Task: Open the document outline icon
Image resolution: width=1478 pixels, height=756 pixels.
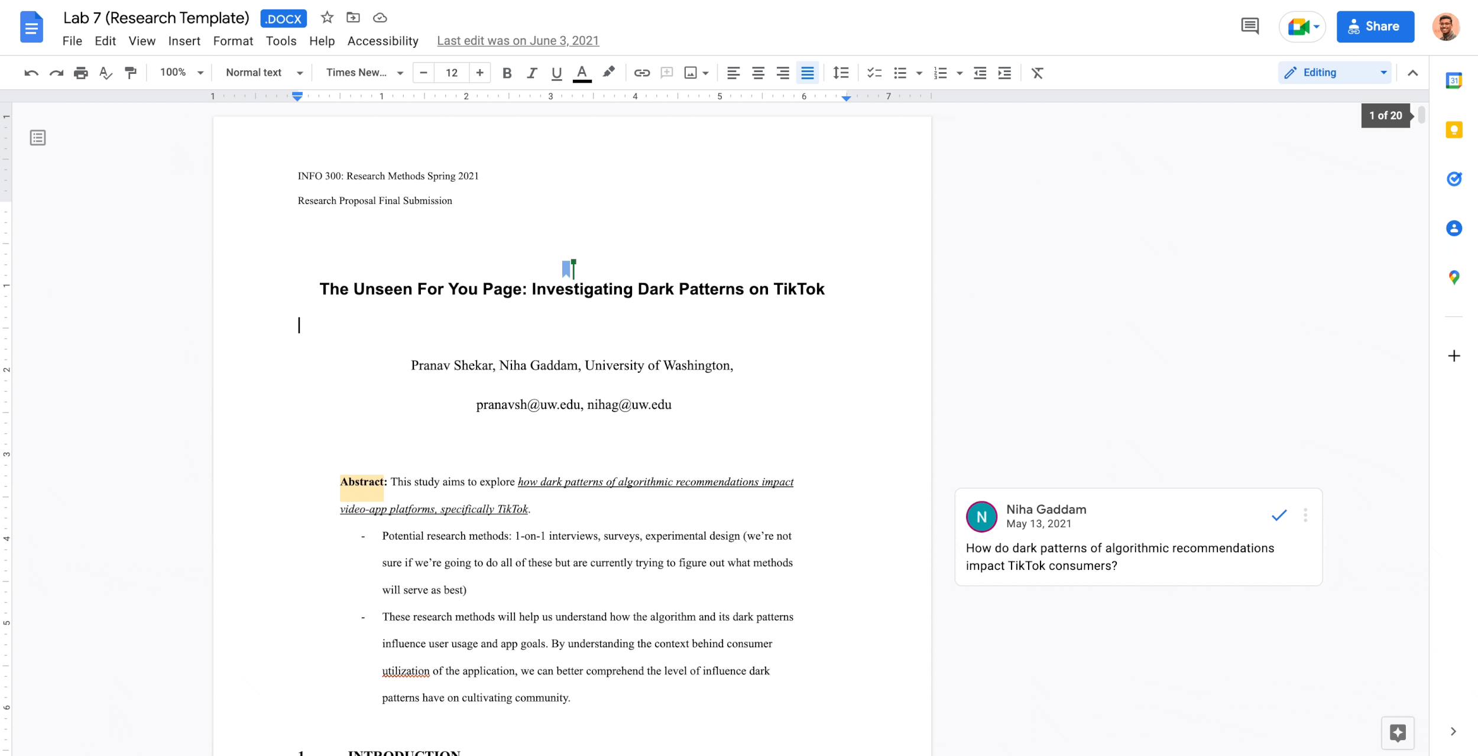Action: click(38, 138)
